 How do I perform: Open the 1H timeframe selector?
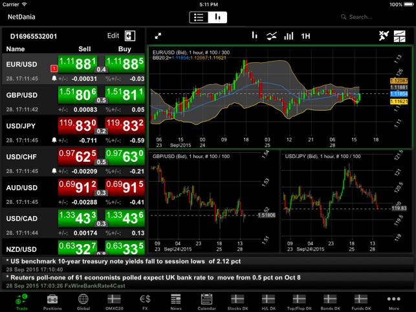coord(306,36)
